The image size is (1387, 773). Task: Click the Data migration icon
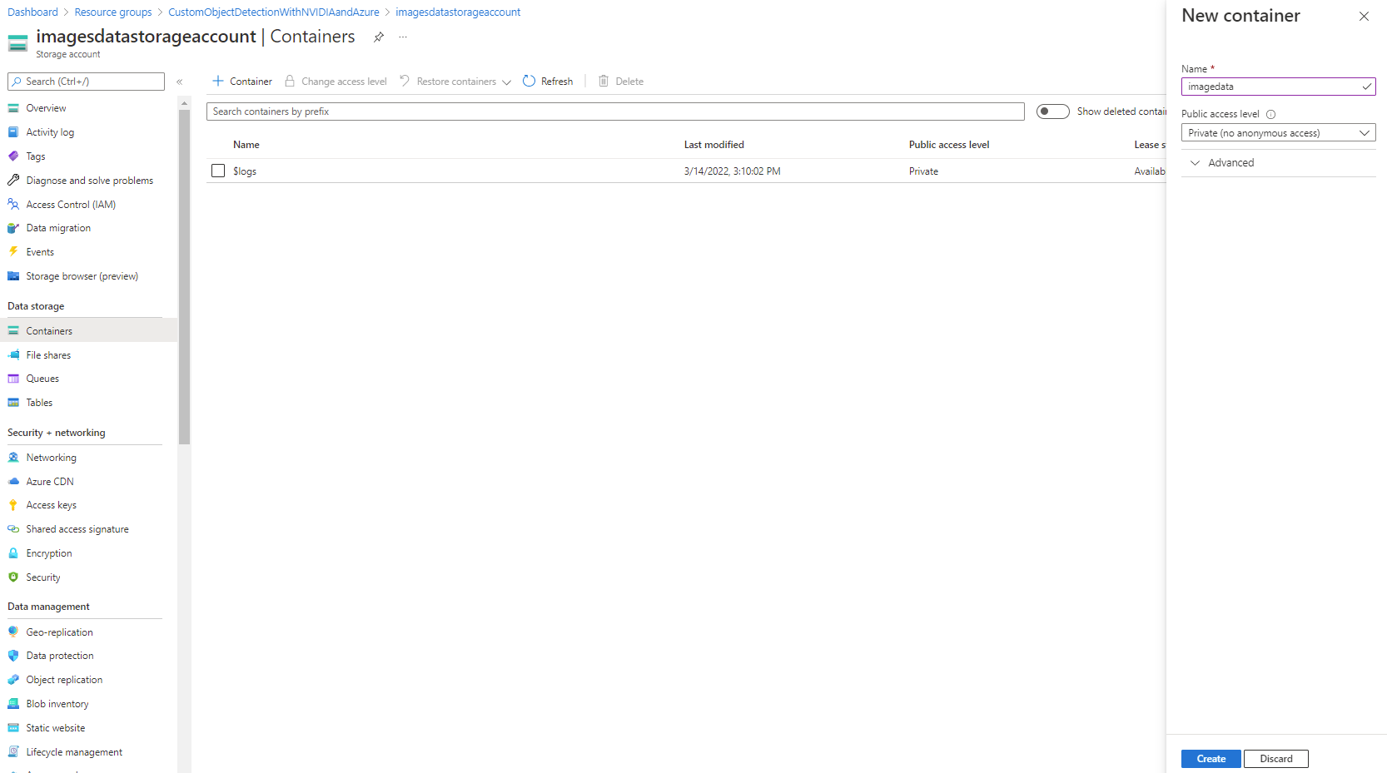click(x=13, y=228)
